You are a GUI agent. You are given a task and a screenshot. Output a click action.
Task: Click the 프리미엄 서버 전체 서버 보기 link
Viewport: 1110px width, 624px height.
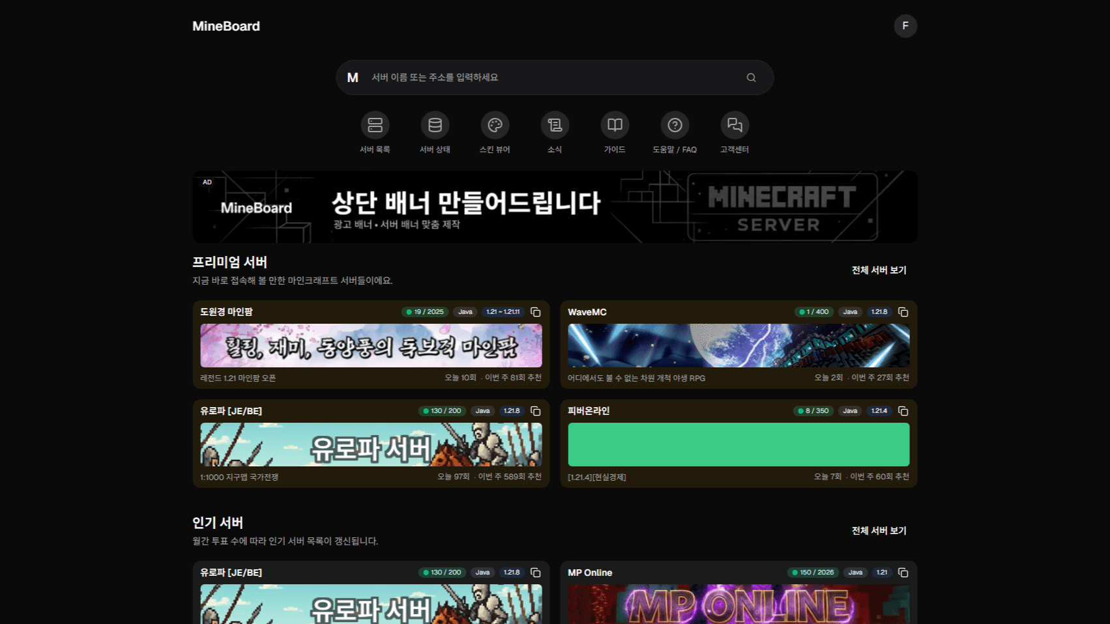[879, 270]
